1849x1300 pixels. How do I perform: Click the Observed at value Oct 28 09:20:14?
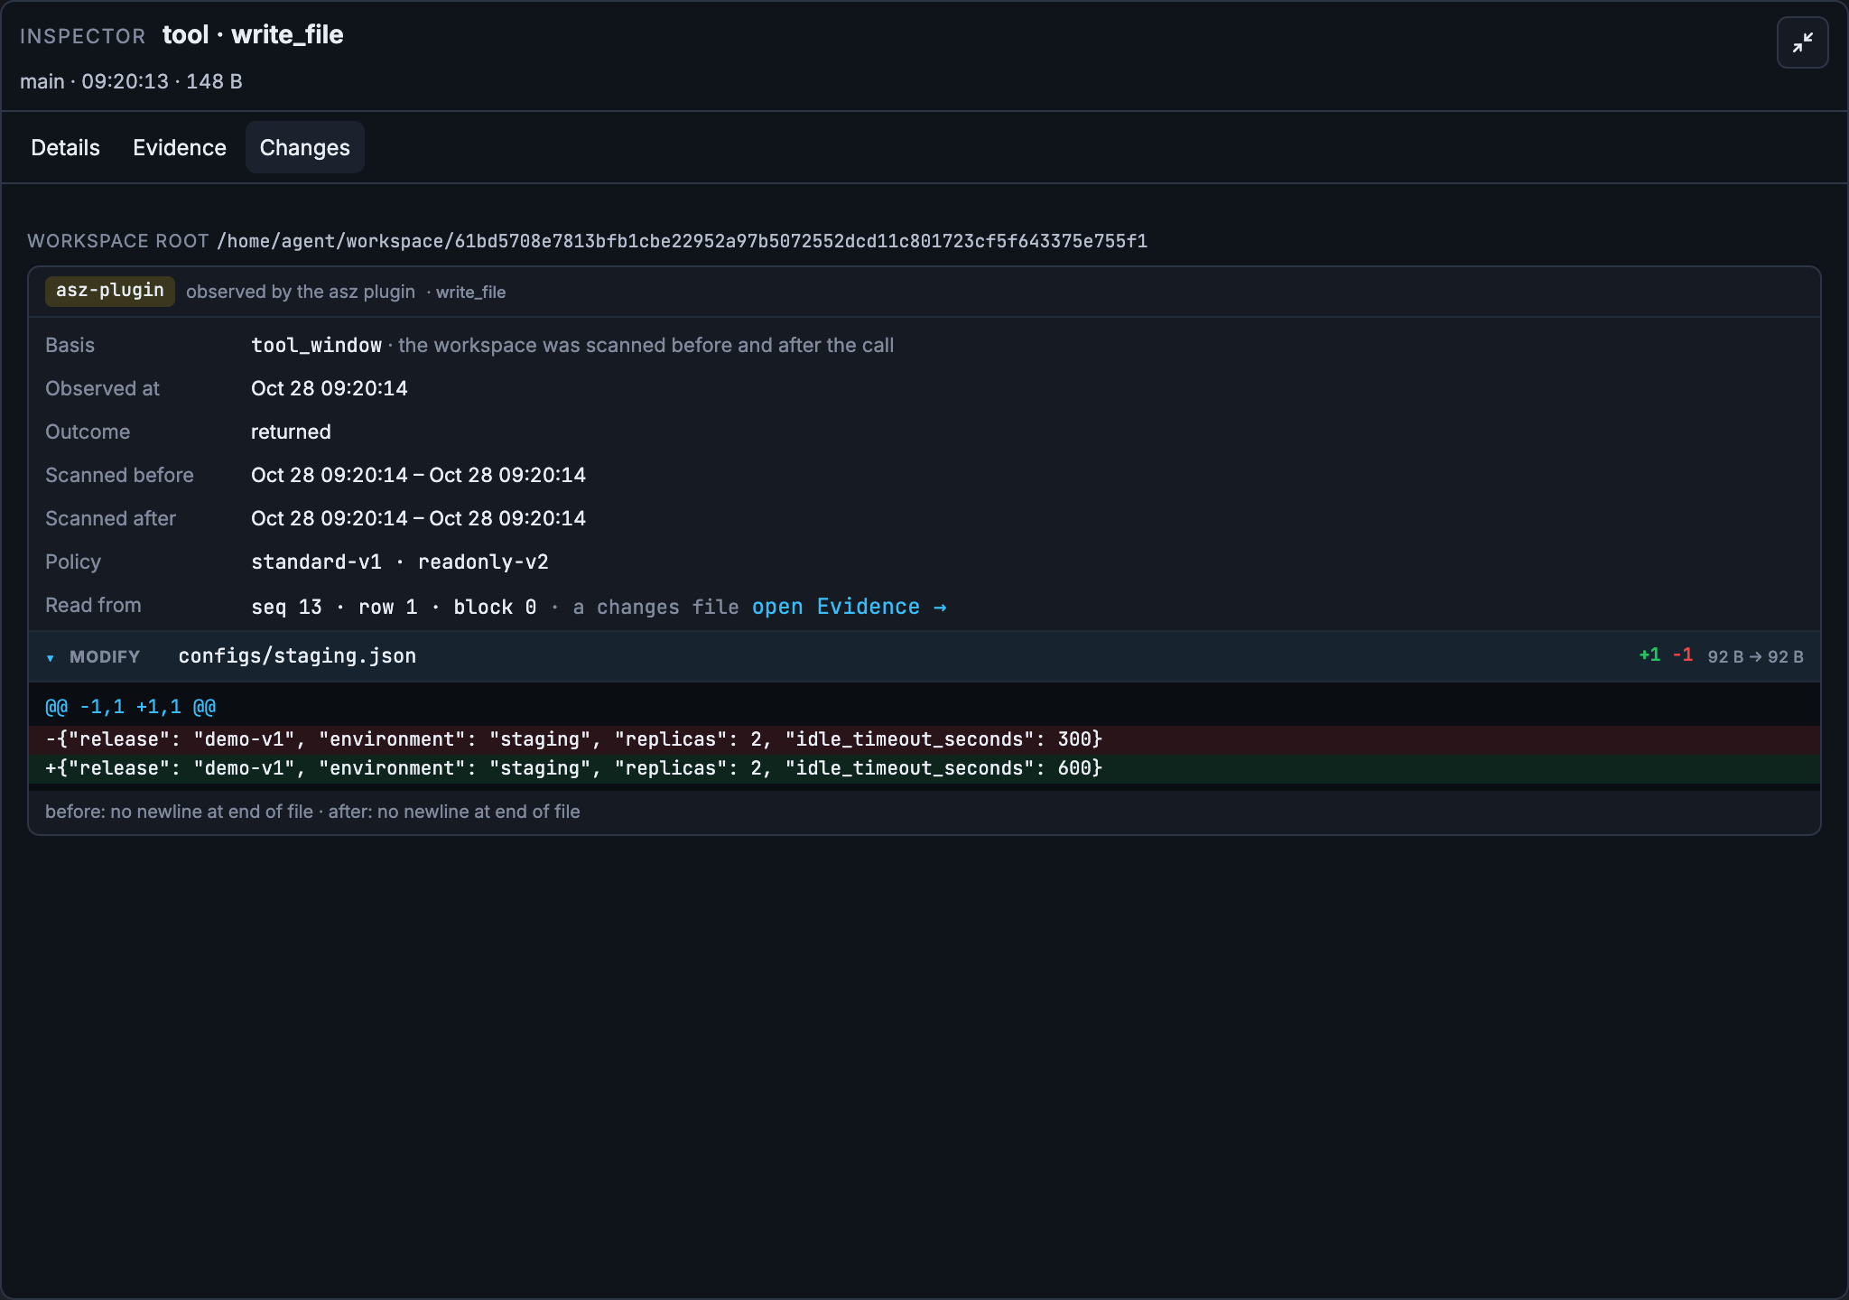(x=330, y=389)
